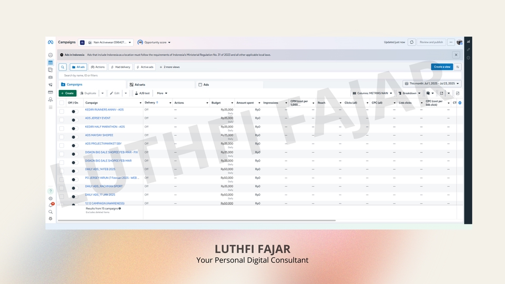
Task: Select the Campaigns table icon in sidebar
Action: 50,63
